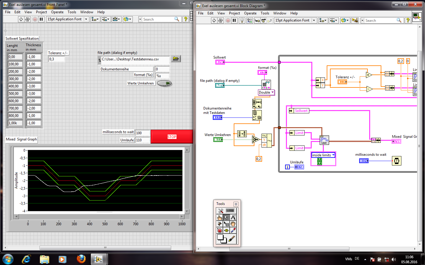
Task: Select the Operate finger tool in Tools palette
Action: point(220,217)
